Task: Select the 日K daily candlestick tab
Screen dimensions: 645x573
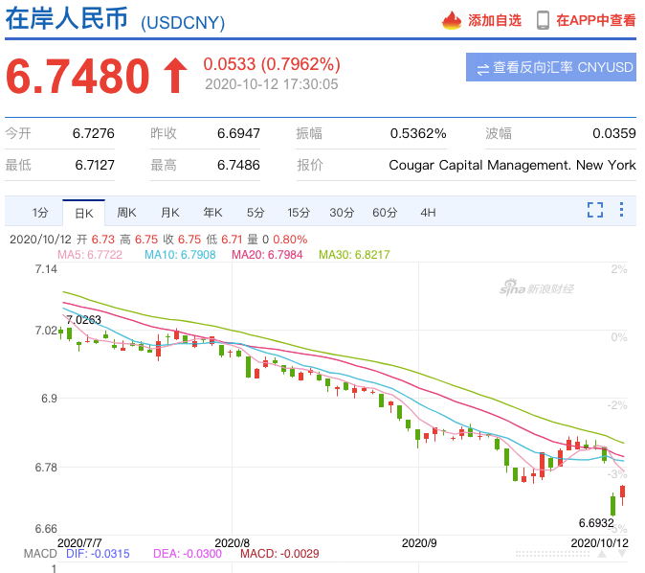Action: pyautogui.click(x=84, y=212)
